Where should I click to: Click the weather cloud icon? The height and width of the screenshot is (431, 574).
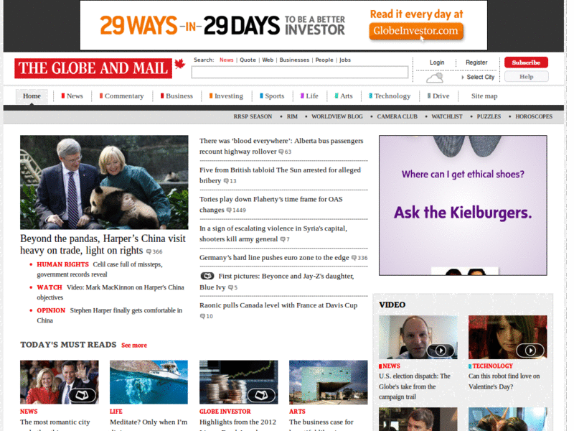435,78
